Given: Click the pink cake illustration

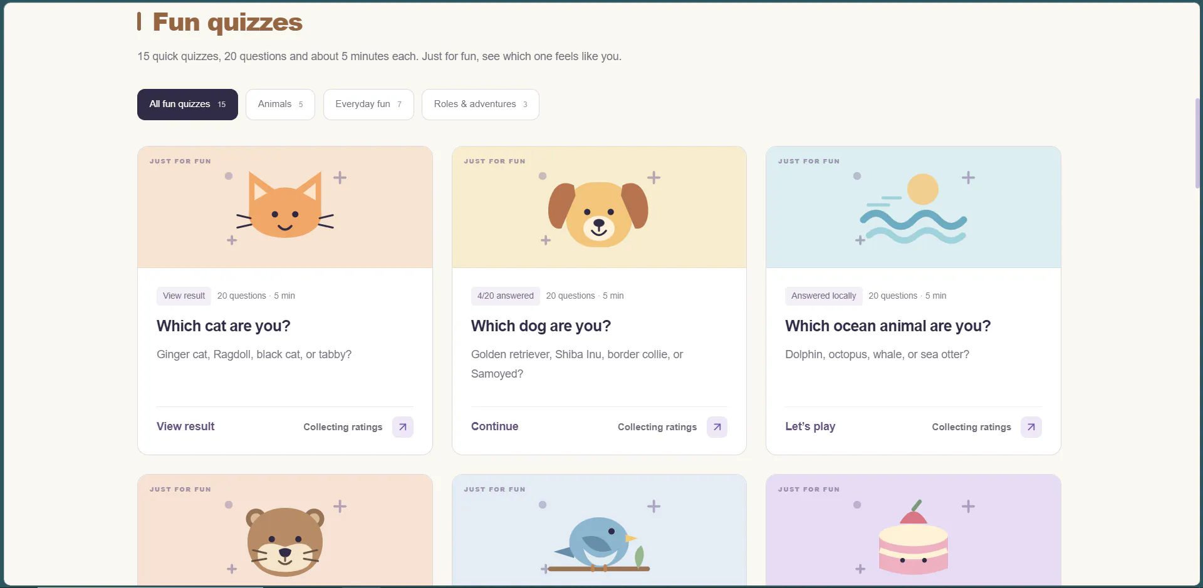Looking at the screenshot, I should 914,537.
